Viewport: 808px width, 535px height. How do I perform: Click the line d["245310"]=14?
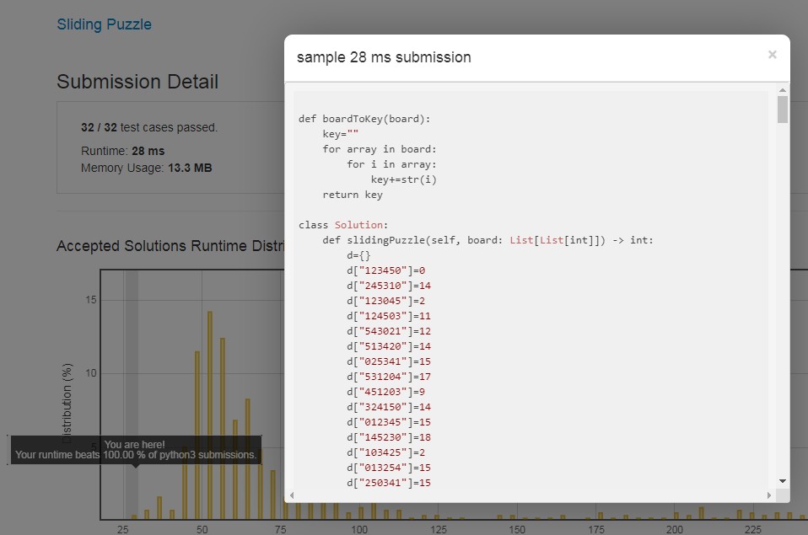[x=389, y=286]
